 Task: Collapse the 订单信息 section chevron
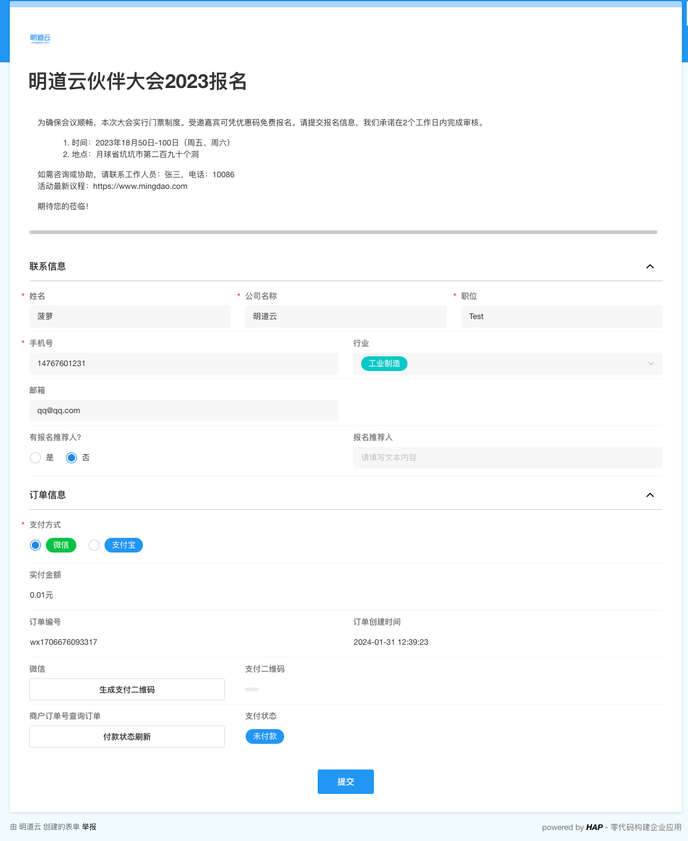[x=650, y=495]
